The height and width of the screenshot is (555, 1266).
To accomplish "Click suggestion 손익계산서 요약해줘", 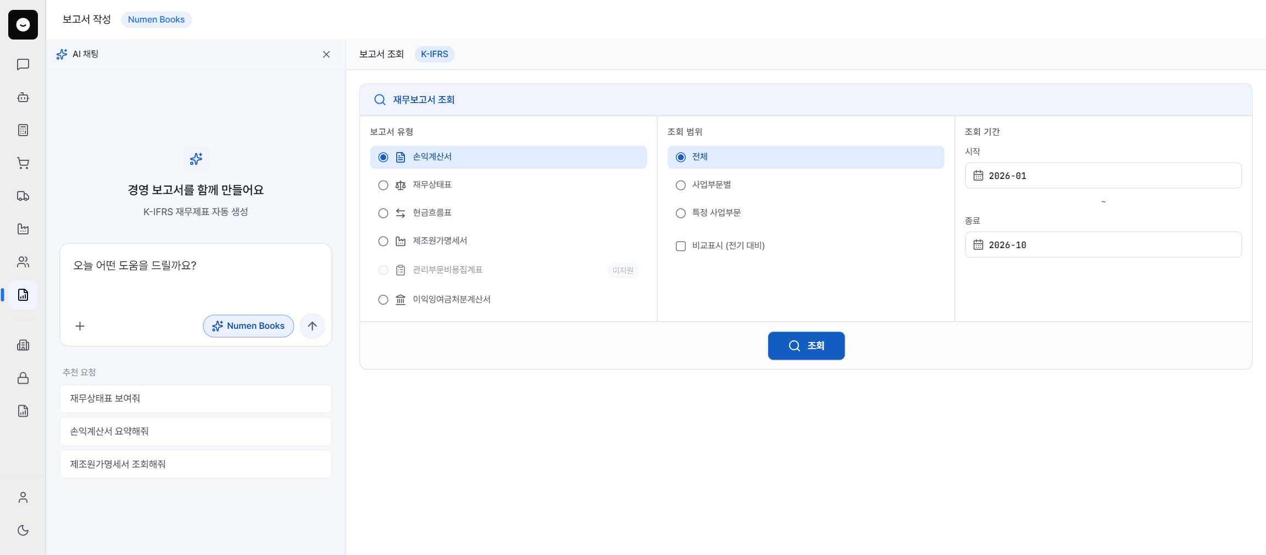I will pos(196,431).
